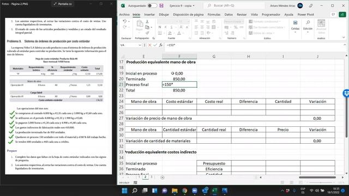Click the zoom slider in status bar
The width and height of the screenshot is (349, 196).
[321, 182]
